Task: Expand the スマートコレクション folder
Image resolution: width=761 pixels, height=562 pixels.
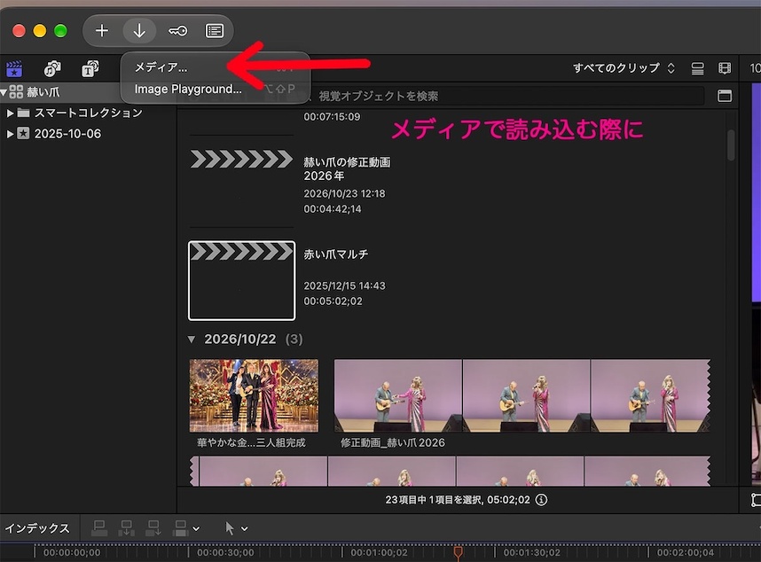Action: pyautogui.click(x=10, y=113)
